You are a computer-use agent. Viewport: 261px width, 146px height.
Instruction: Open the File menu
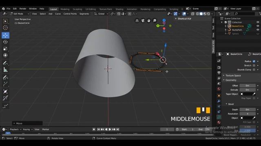click(x=8, y=9)
